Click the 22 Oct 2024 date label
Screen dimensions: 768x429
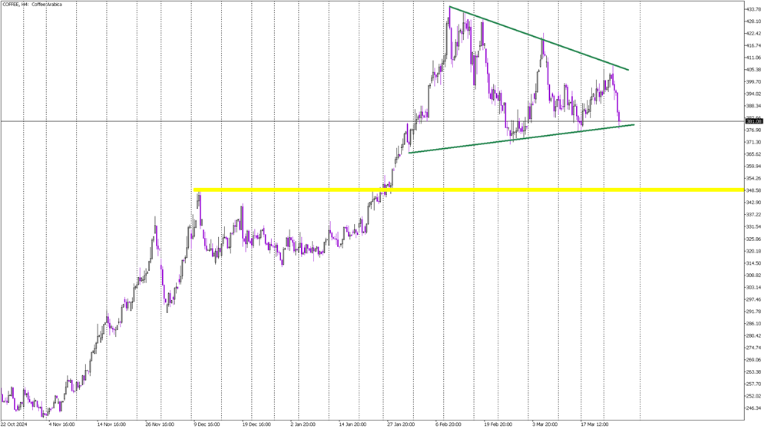[14, 424]
